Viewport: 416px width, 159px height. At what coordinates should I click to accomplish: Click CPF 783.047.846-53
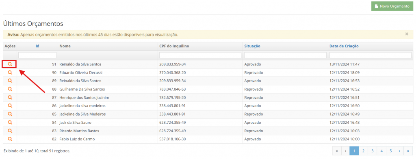pos(172,89)
